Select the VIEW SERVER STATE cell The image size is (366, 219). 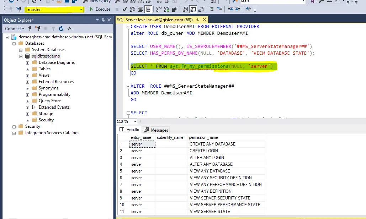[226, 211]
